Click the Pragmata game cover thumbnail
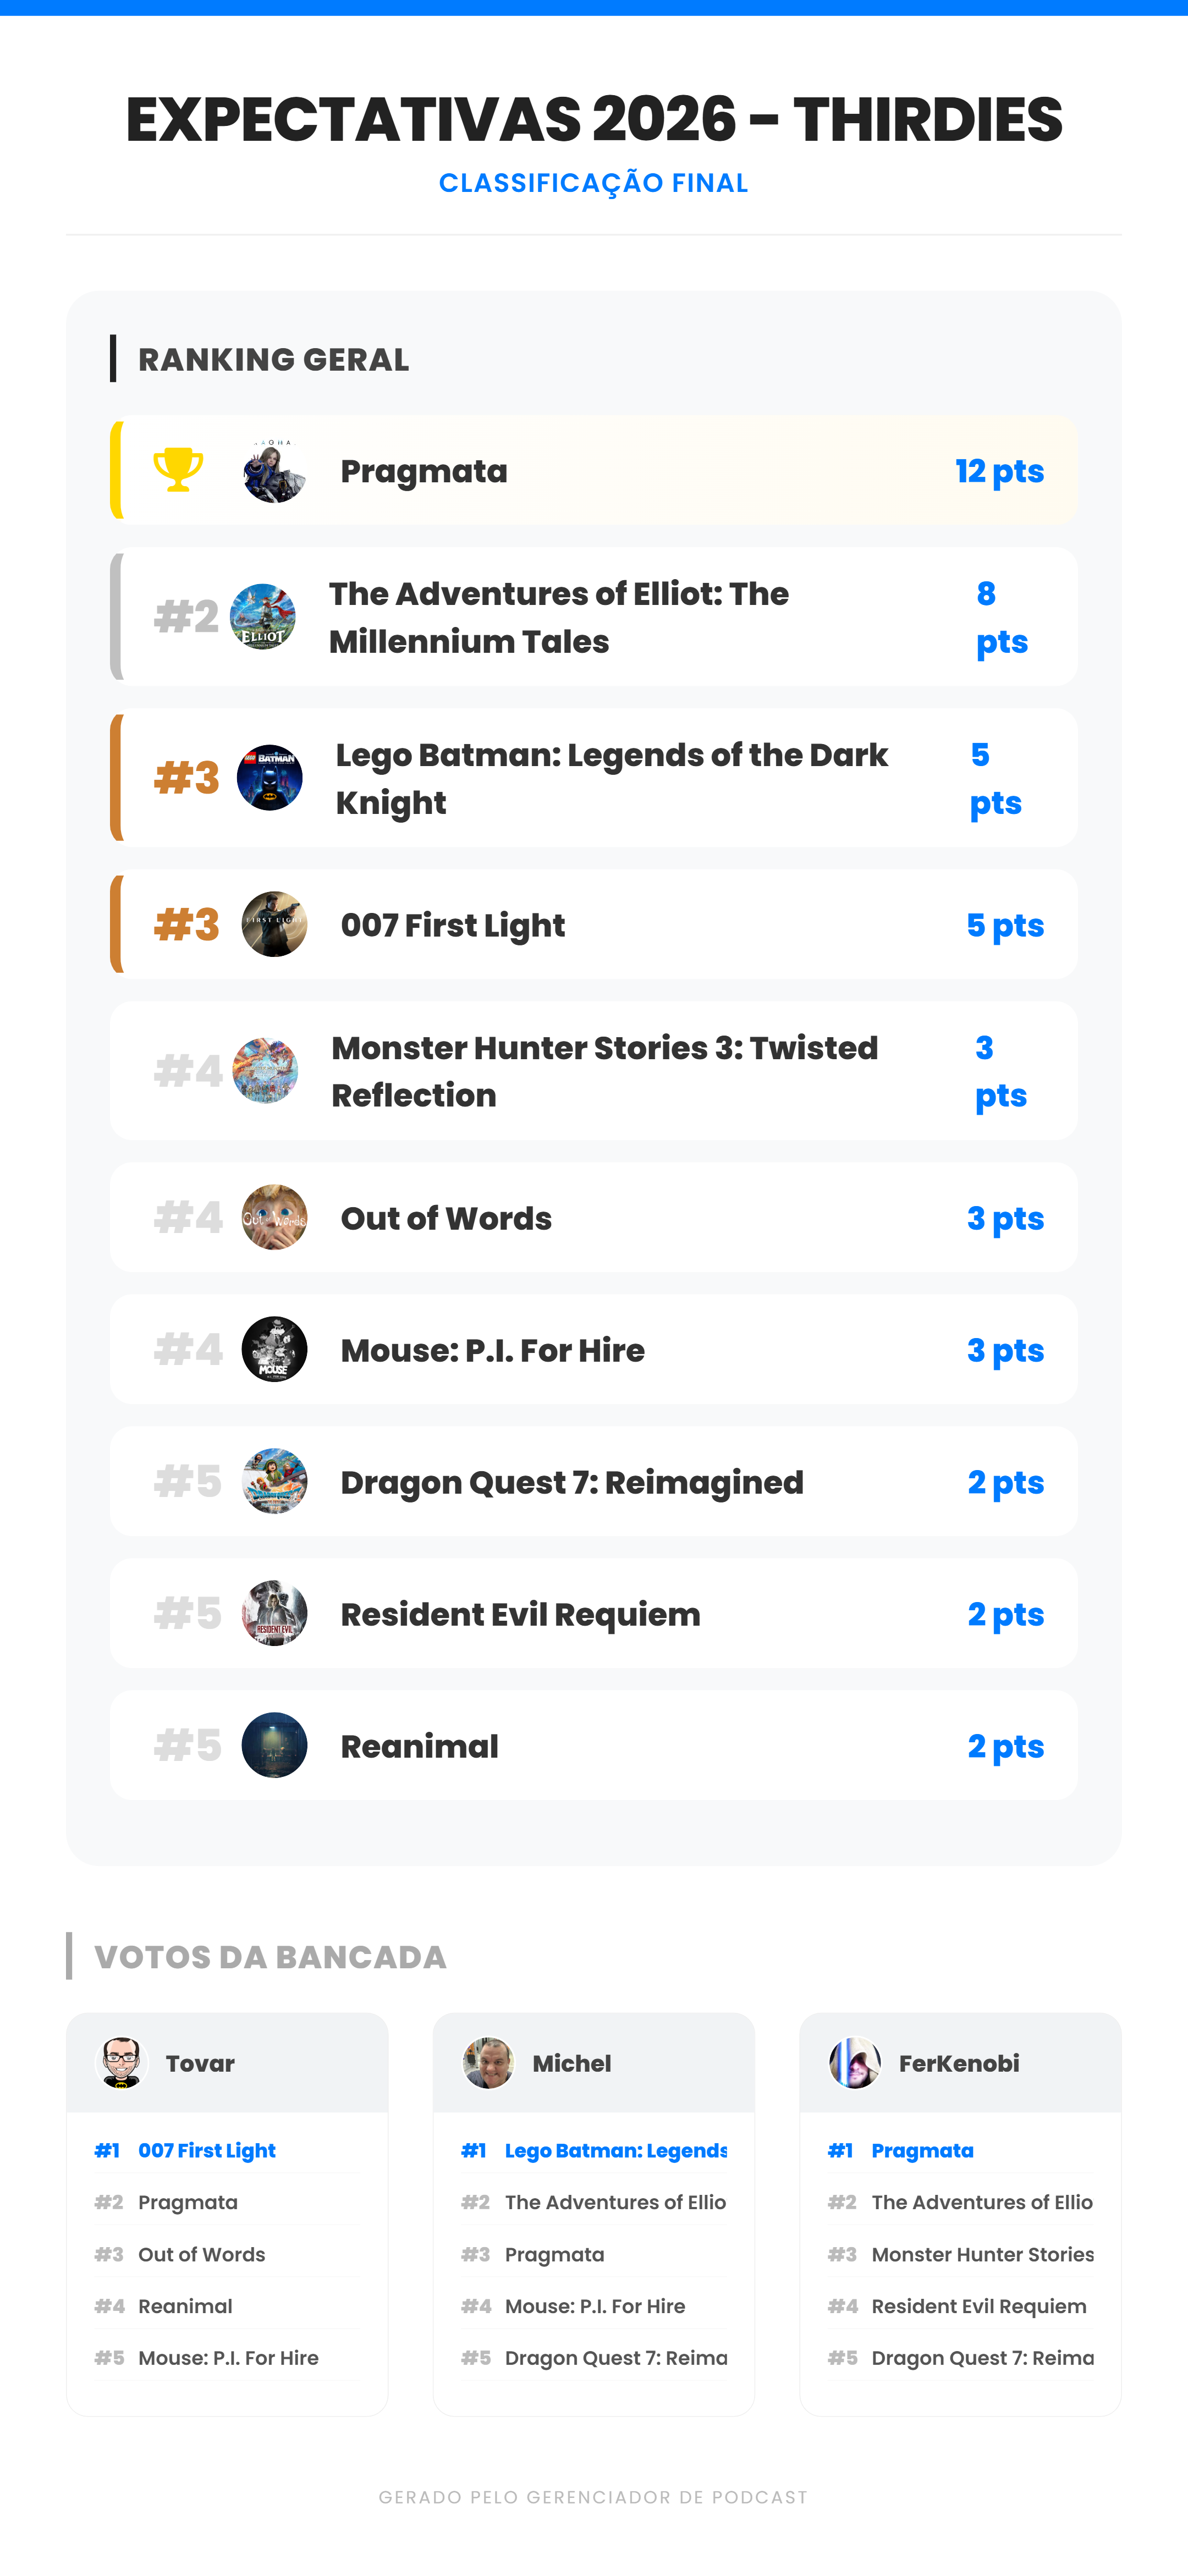 pyautogui.click(x=274, y=470)
